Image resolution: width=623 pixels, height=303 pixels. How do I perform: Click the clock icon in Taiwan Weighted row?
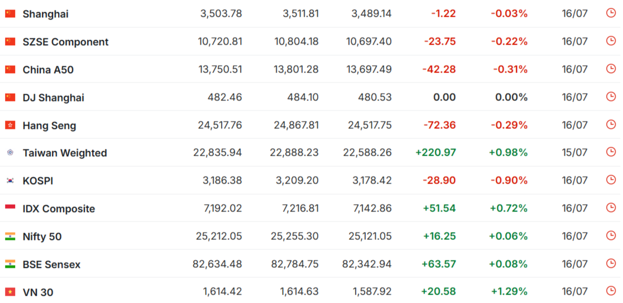pos(611,152)
